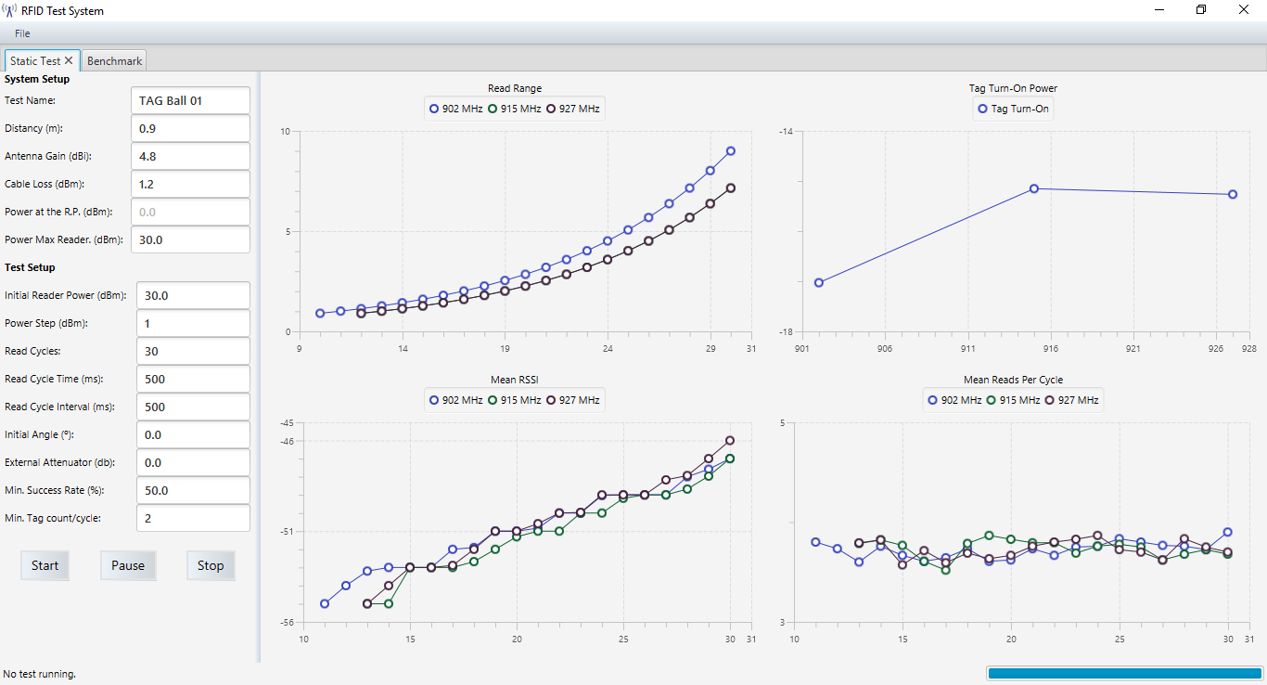
Task: Click 915 MHz legend marker in Mean RSSI
Action: (493, 400)
